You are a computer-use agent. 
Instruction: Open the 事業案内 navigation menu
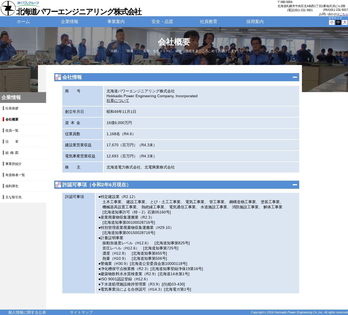(116, 22)
